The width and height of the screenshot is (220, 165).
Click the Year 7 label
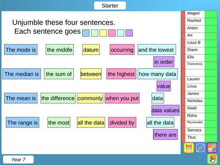[x=18, y=159]
